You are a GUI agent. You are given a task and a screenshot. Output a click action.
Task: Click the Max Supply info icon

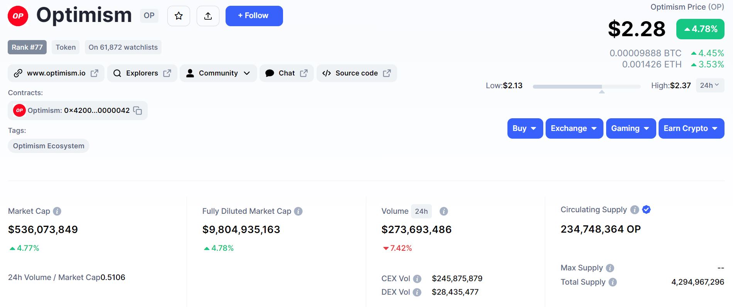[610, 268]
